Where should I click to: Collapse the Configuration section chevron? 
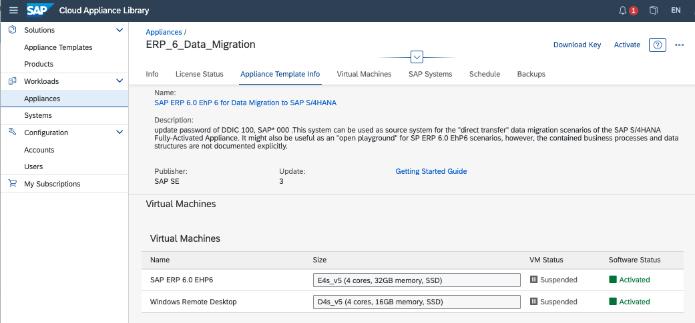(120, 133)
